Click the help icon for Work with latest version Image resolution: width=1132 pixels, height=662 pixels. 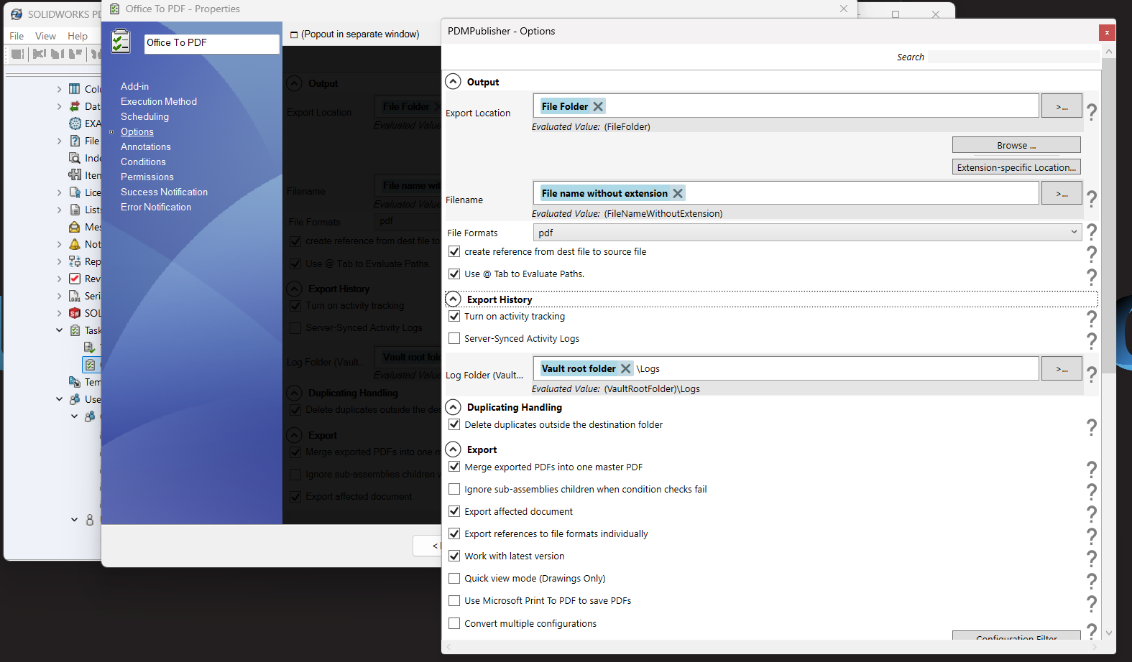[1091, 558]
